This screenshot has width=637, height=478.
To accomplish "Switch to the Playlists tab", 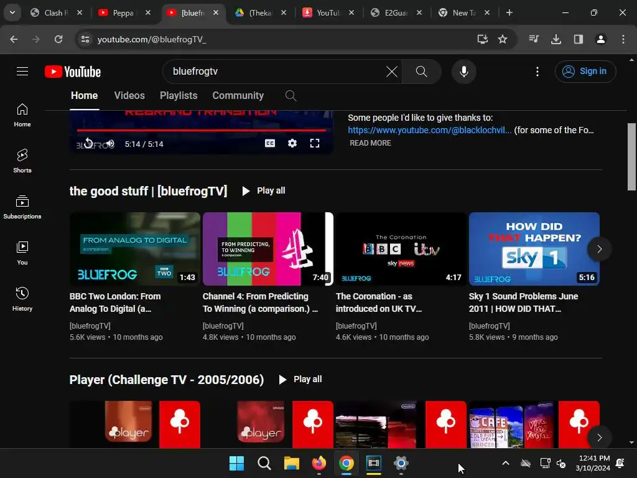I will pyautogui.click(x=179, y=95).
